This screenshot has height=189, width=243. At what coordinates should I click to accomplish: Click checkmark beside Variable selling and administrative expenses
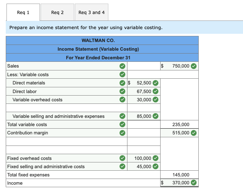(x=122, y=116)
